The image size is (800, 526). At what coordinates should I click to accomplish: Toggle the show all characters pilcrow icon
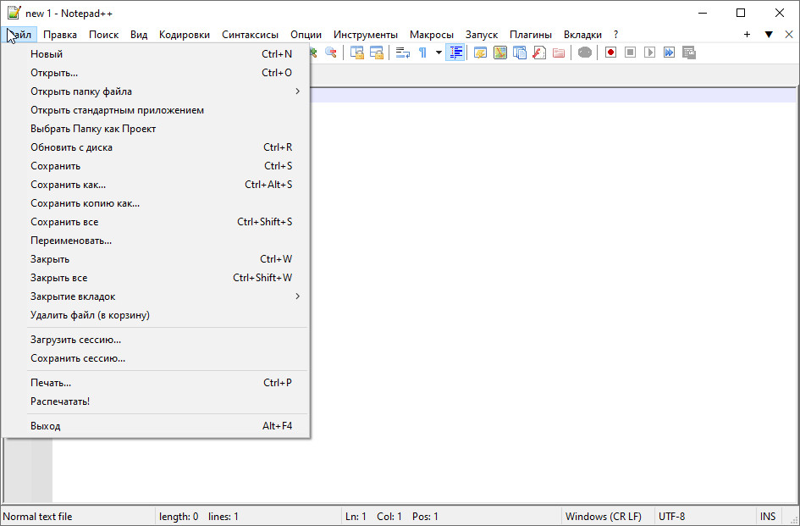click(x=422, y=53)
